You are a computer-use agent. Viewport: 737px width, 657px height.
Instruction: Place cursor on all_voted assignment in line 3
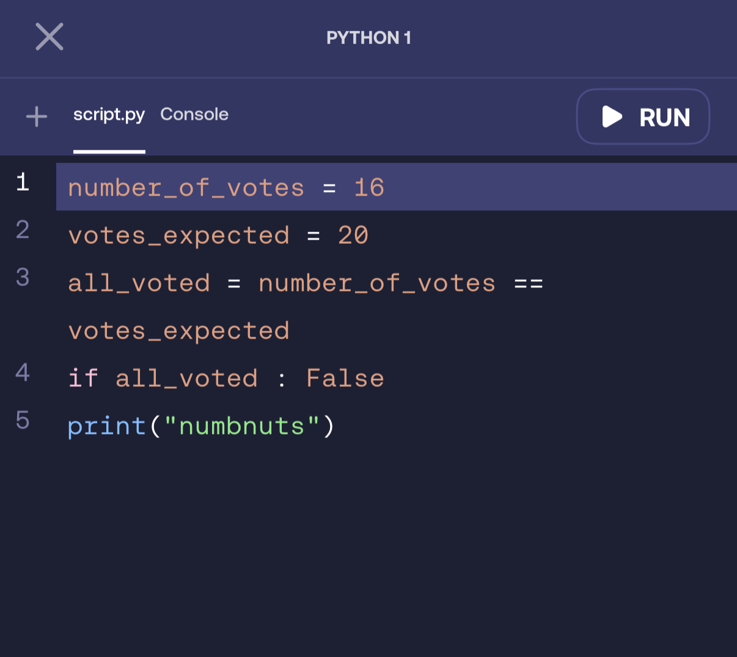tap(139, 283)
